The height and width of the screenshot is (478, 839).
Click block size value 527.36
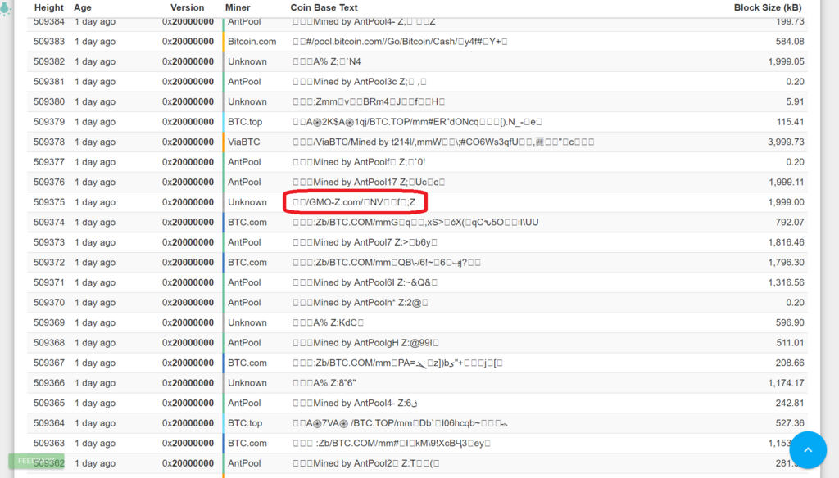click(x=790, y=423)
